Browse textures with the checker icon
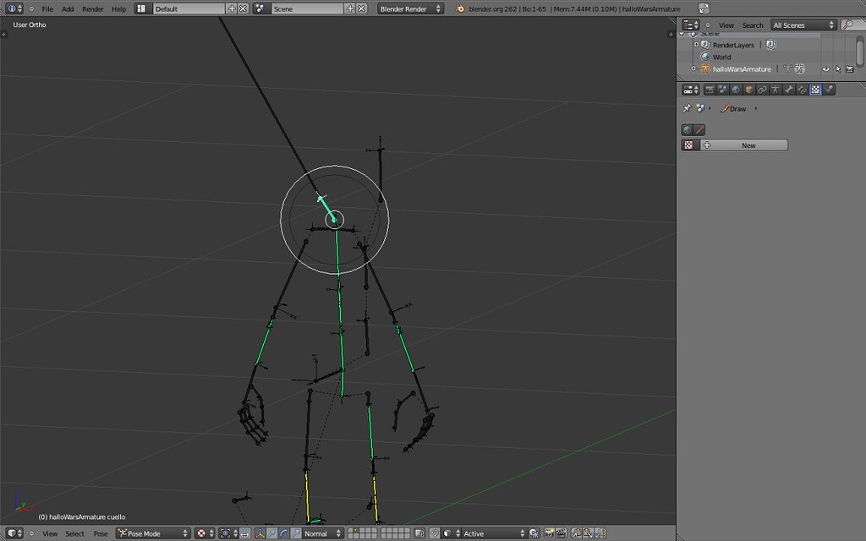The height and width of the screenshot is (541, 866). click(688, 145)
